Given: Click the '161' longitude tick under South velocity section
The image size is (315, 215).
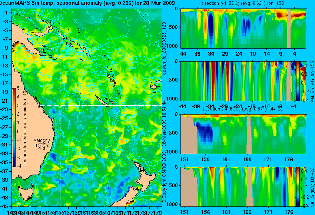Looking at the screenshot, I should click(226, 212).
